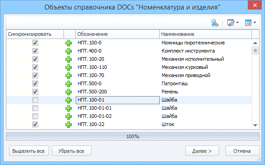265x165 pixels.
Task: Uncheck sync checkbox for НПТ.100-0
Action: pyautogui.click(x=35, y=43)
